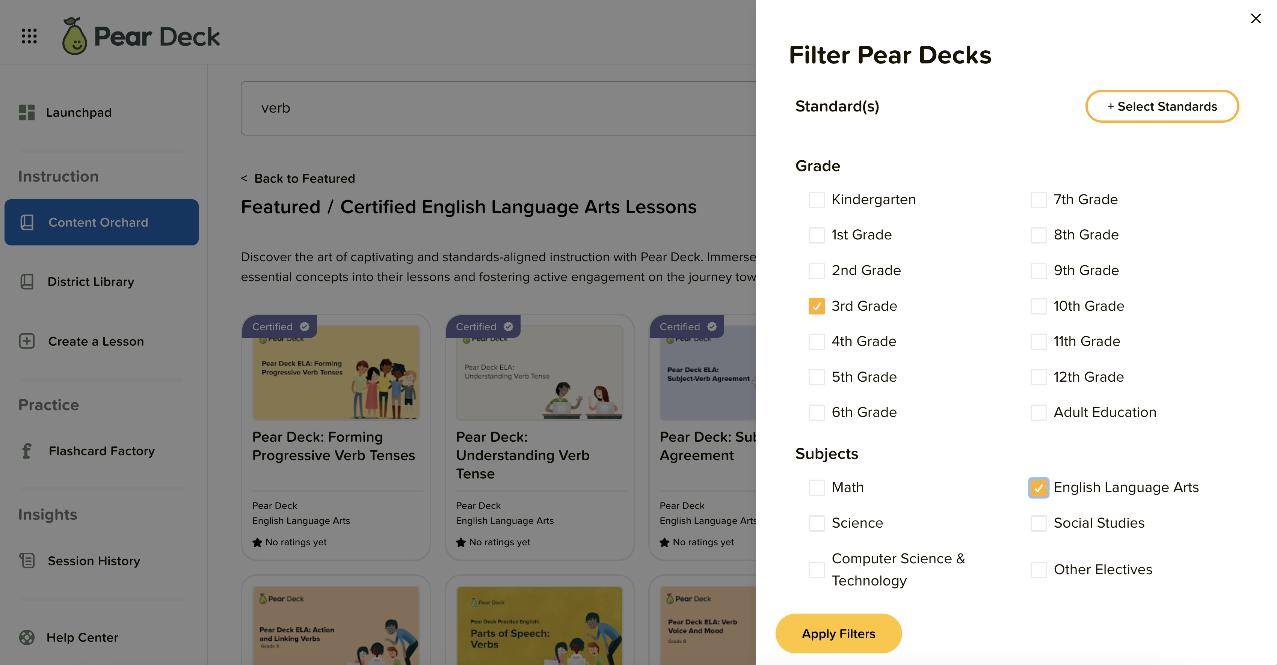Click the verb search field

click(496, 107)
